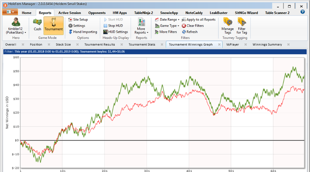
Task: Show the Winnings Summary report tab
Action: [x=267, y=45]
